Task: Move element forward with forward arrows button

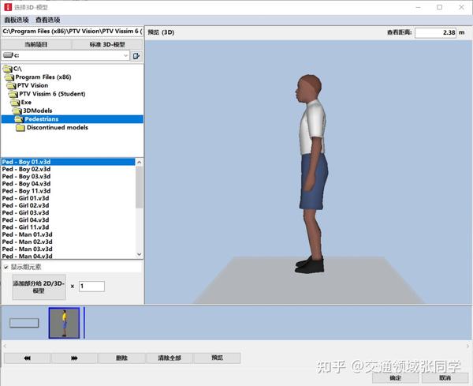Action: (74, 358)
